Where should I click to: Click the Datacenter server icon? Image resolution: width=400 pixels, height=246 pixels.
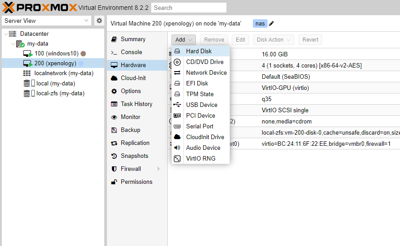click(x=13, y=34)
